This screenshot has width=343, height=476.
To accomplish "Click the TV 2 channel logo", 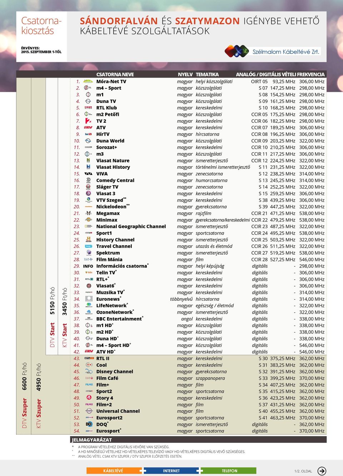I will [x=88, y=121].
